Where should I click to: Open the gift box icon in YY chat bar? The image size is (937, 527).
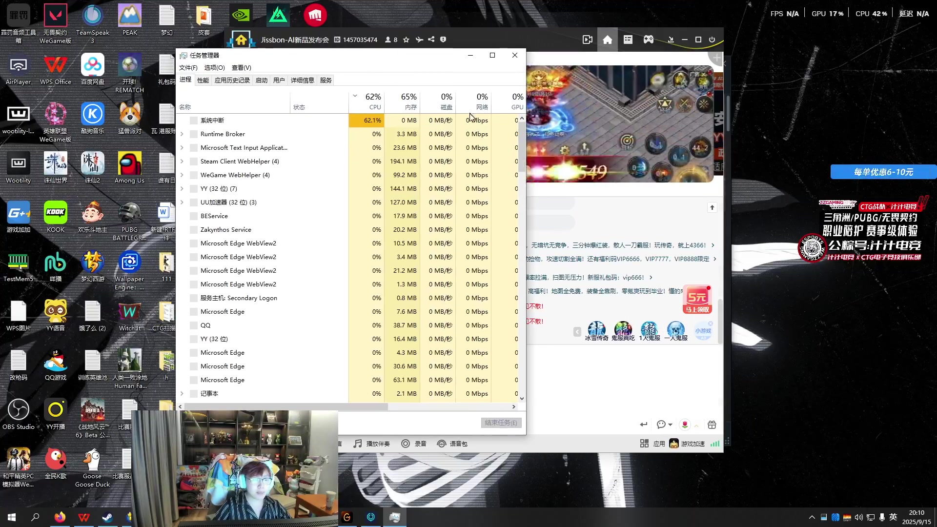[x=712, y=425]
